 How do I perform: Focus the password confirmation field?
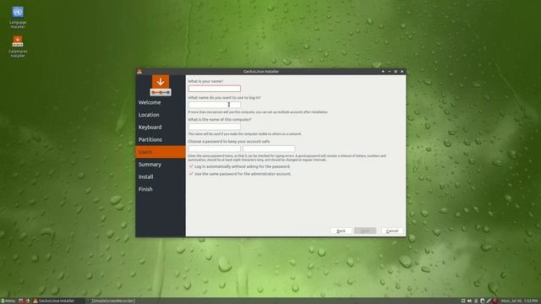269,149
